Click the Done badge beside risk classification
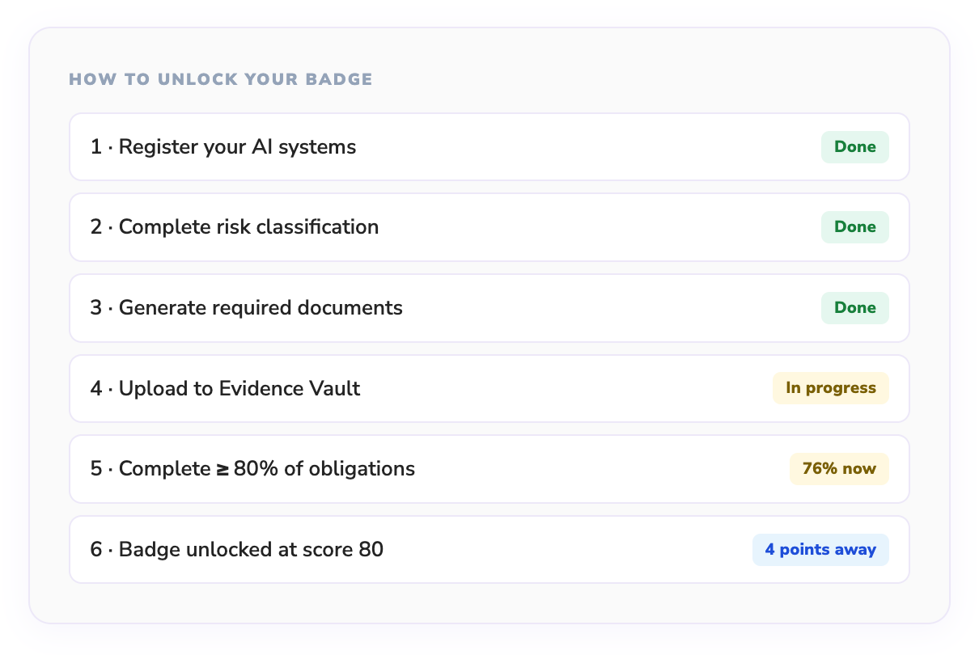Screen dimensions: 979x655 click(x=854, y=227)
